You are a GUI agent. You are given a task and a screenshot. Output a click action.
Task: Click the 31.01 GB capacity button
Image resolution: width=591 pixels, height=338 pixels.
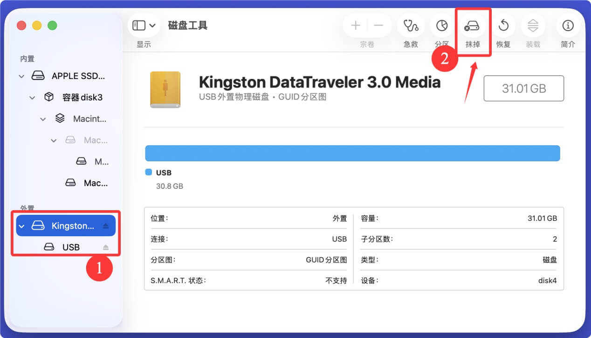point(523,88)
